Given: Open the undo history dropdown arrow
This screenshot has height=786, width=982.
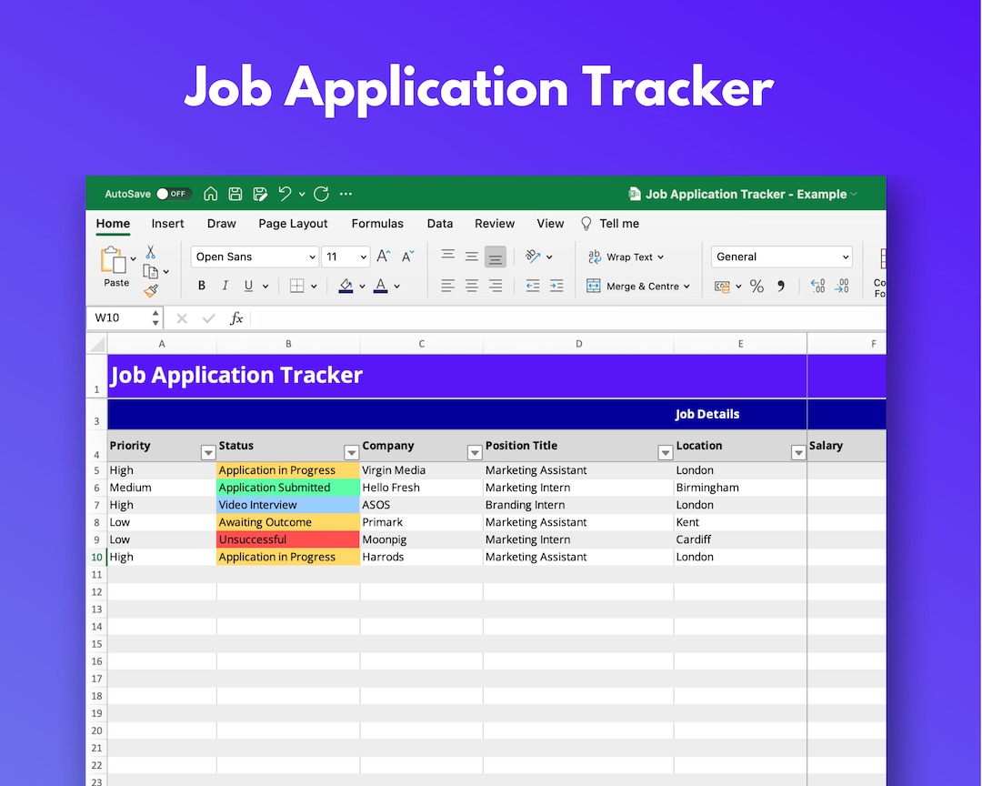Looking at the screenshot, I should [x=302, y=195].
